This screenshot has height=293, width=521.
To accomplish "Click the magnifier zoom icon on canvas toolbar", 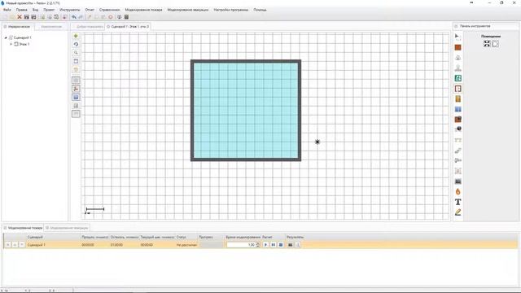I will [76, 53].
